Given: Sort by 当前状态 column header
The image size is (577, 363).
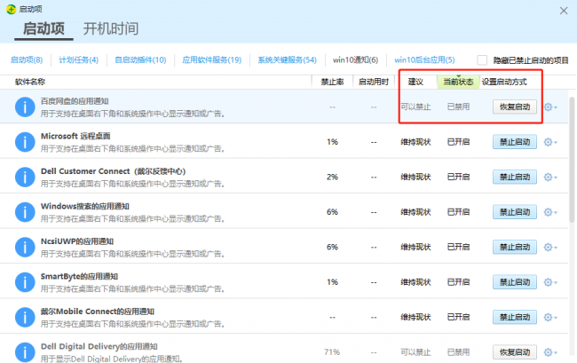Looking at the screenshot, I should 458,82.
